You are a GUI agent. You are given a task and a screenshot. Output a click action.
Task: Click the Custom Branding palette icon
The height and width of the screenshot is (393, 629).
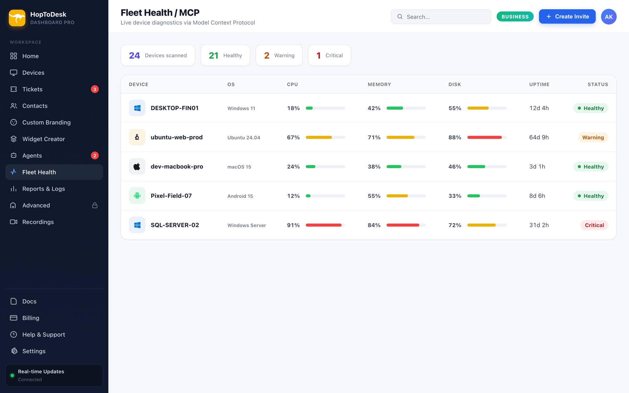[x=14, y=122]
